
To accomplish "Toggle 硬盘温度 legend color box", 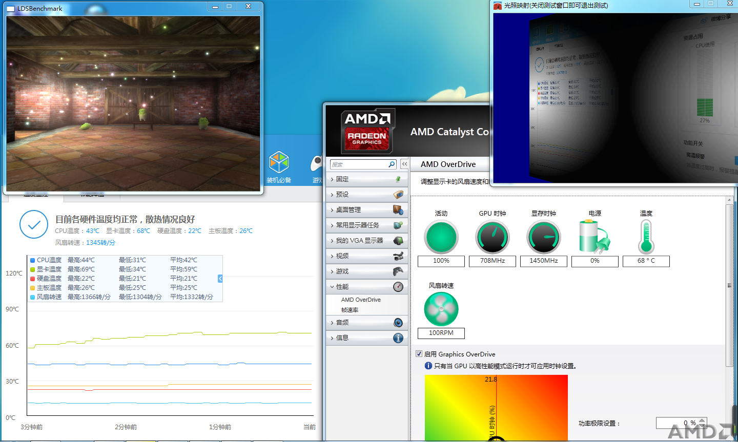I will [33, 279].
